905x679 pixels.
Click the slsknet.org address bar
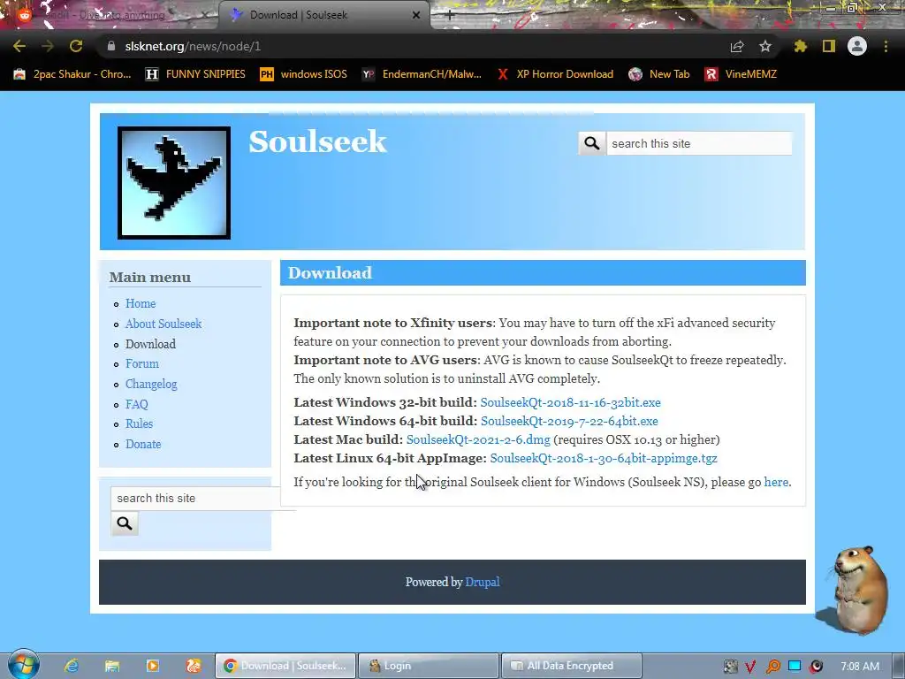pyautogui.click(x=414, y=46)
